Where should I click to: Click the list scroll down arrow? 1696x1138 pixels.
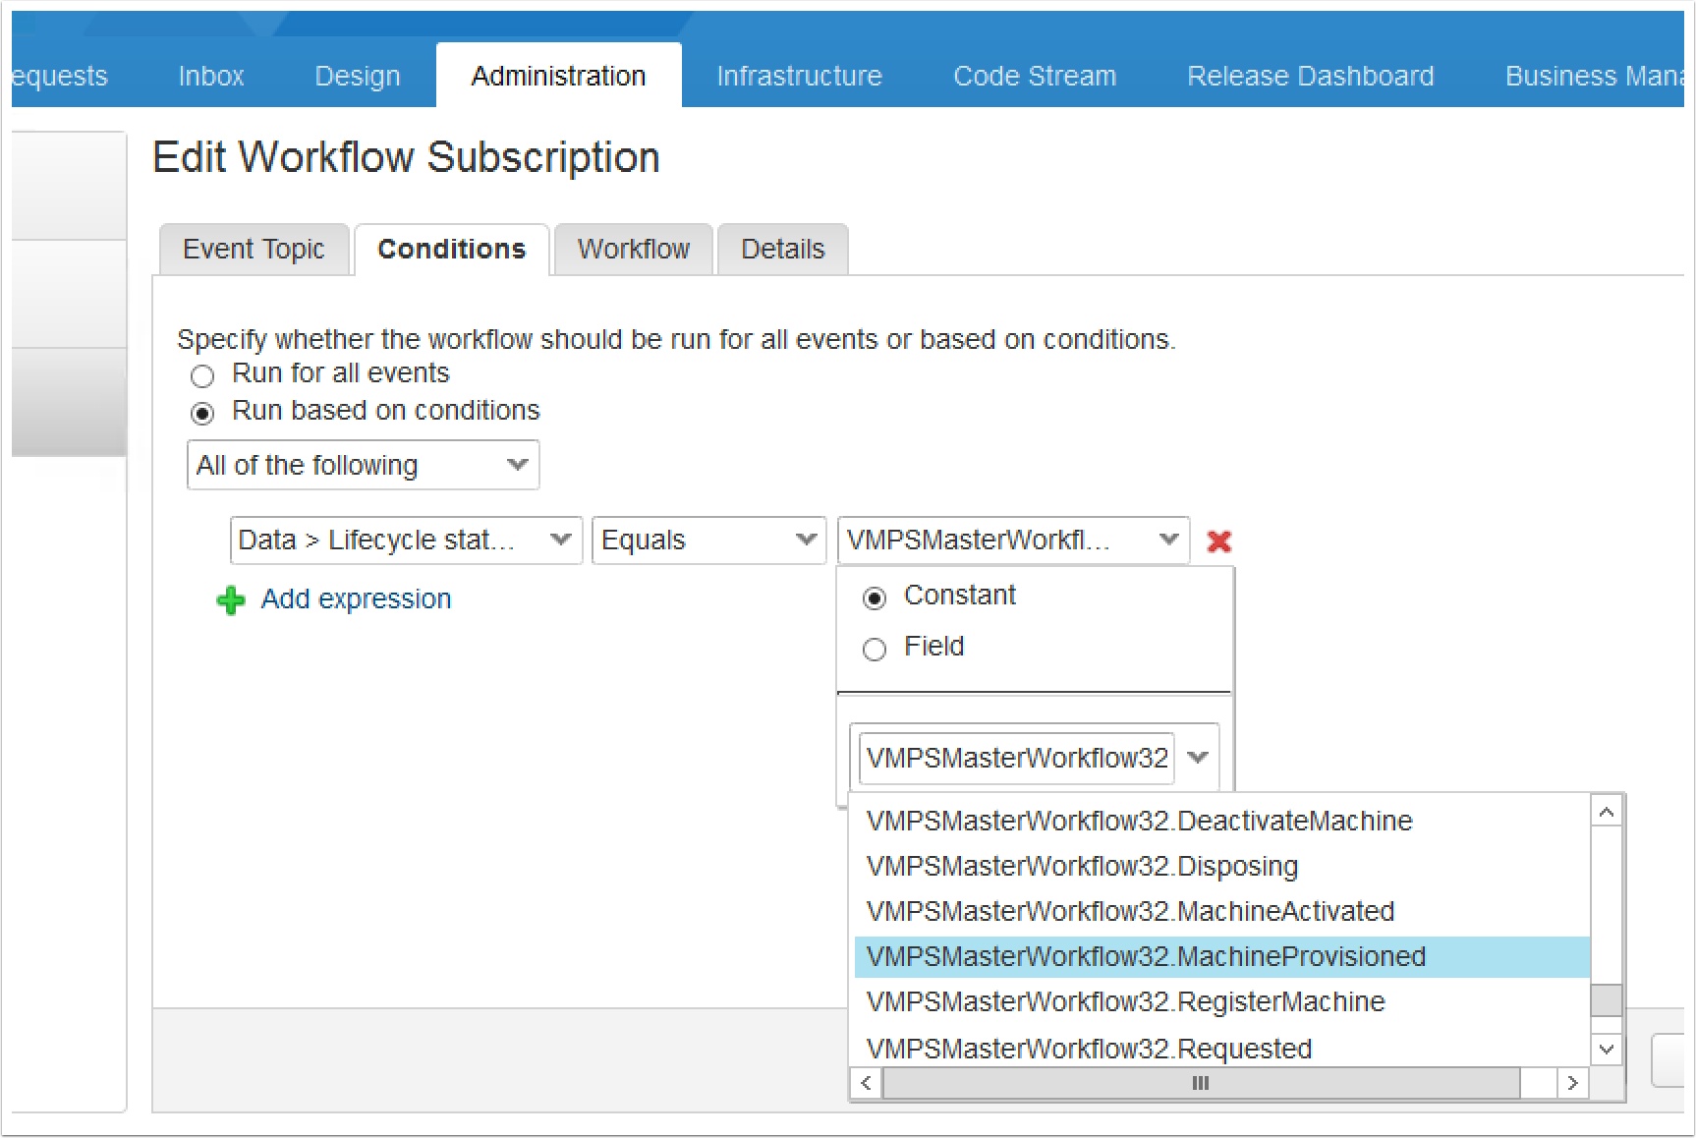pyautogui.click(x=1606, y=1049)
